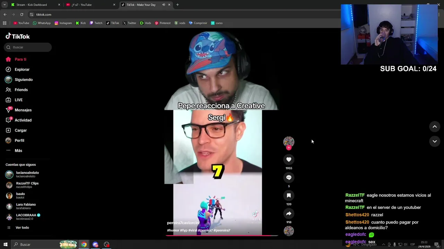
Task: Open Twitter bookmark
Action: 129,23
